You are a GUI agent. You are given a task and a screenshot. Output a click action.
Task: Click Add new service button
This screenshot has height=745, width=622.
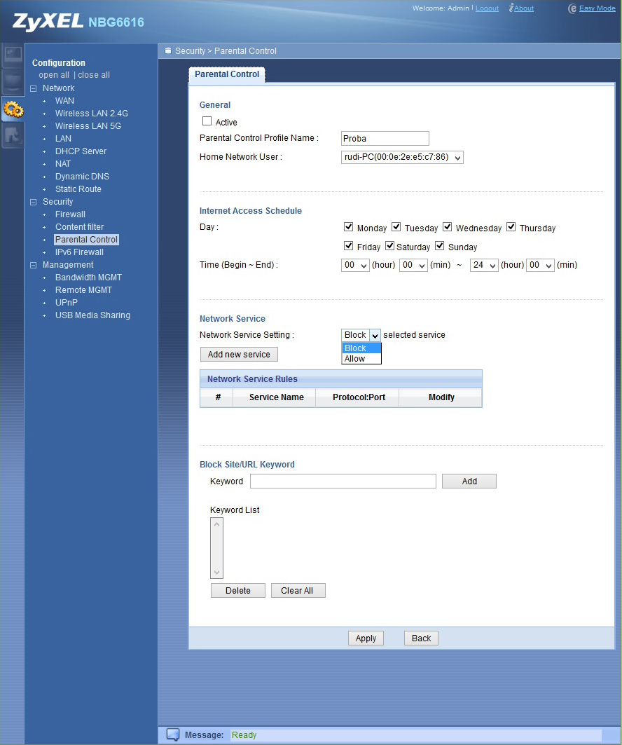pyautogui.click(x=239, y=355)
